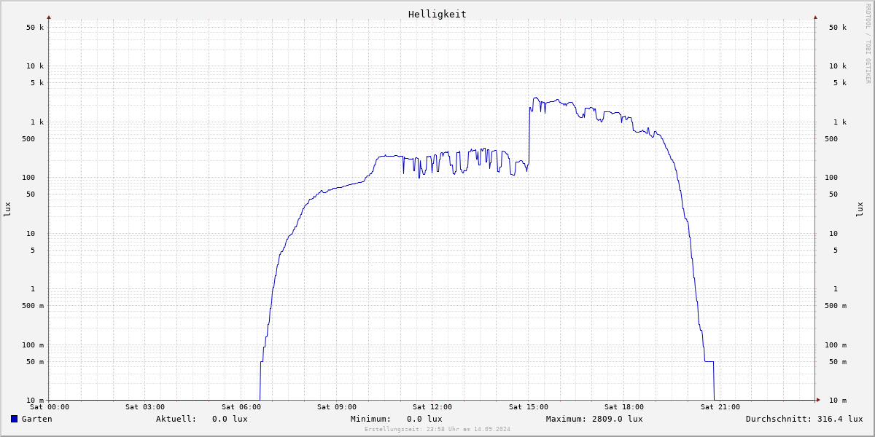Screen dimensions: 875x437
Task: Click the 'Sat 12:00' time axis label
Action: (432, 407)
